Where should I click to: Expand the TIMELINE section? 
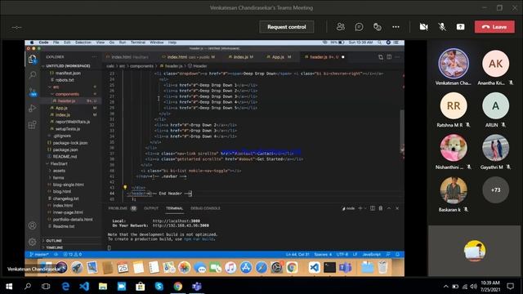coord(55,247)
